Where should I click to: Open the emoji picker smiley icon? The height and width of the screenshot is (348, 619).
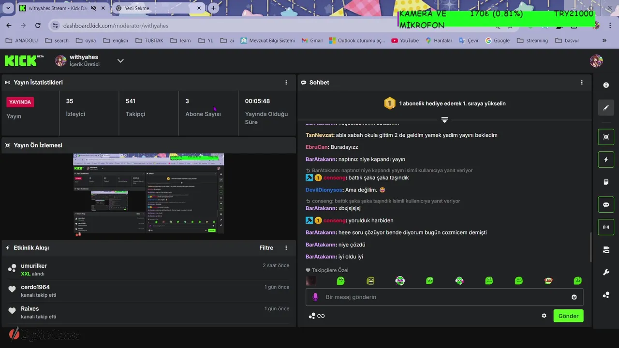(x=574, y=297)
